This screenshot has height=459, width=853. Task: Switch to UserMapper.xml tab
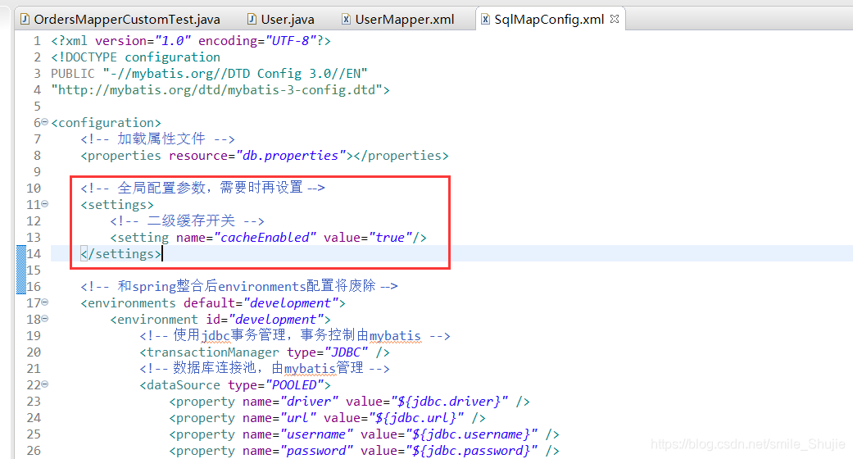coord(398,20)
